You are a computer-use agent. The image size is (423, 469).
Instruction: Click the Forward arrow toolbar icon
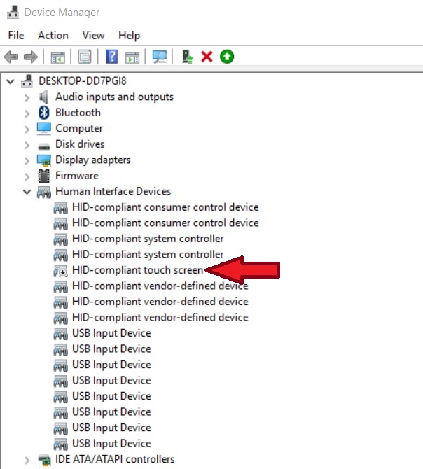pos(31,57)
